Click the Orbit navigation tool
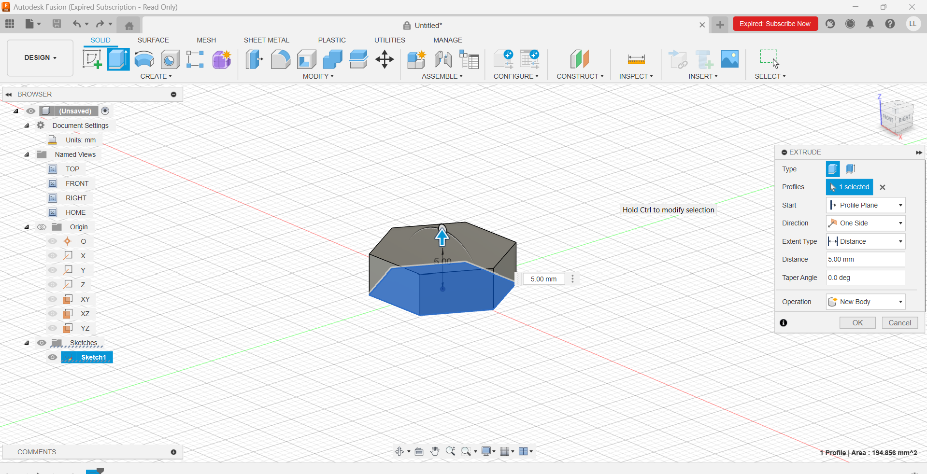Viewport: 927px width, 474px height. 399,451
